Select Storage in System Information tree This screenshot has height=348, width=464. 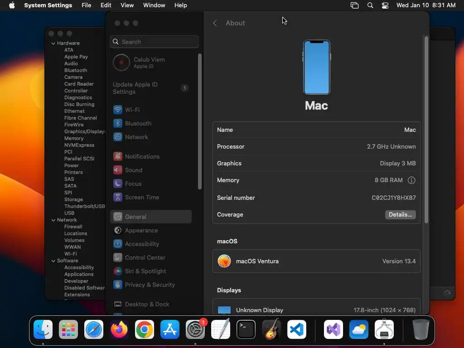click(74, 200)
